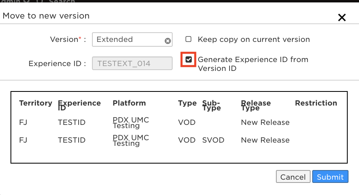The height and width of the screenshot is (195, 359).
Task: Select the Restriction column header
Action: pyautogui.click(x=316, y=103)
